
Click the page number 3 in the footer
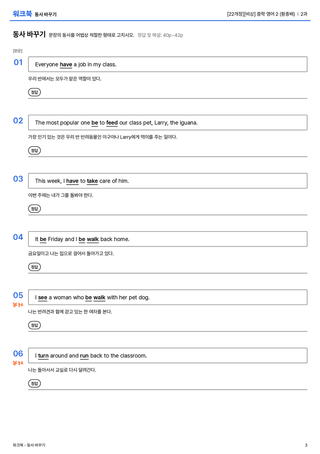pos(306,445)
